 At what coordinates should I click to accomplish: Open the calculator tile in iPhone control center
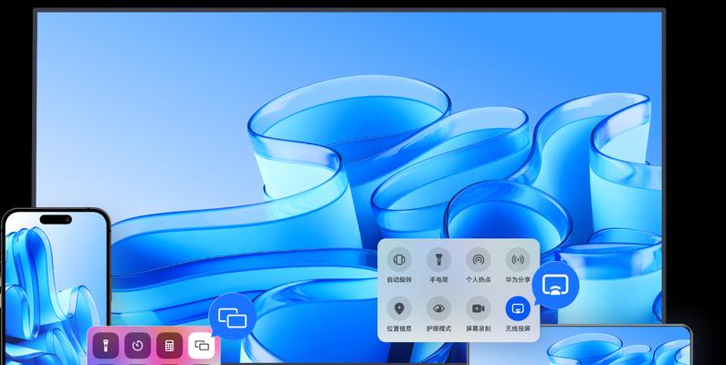(x=170, y=346)
